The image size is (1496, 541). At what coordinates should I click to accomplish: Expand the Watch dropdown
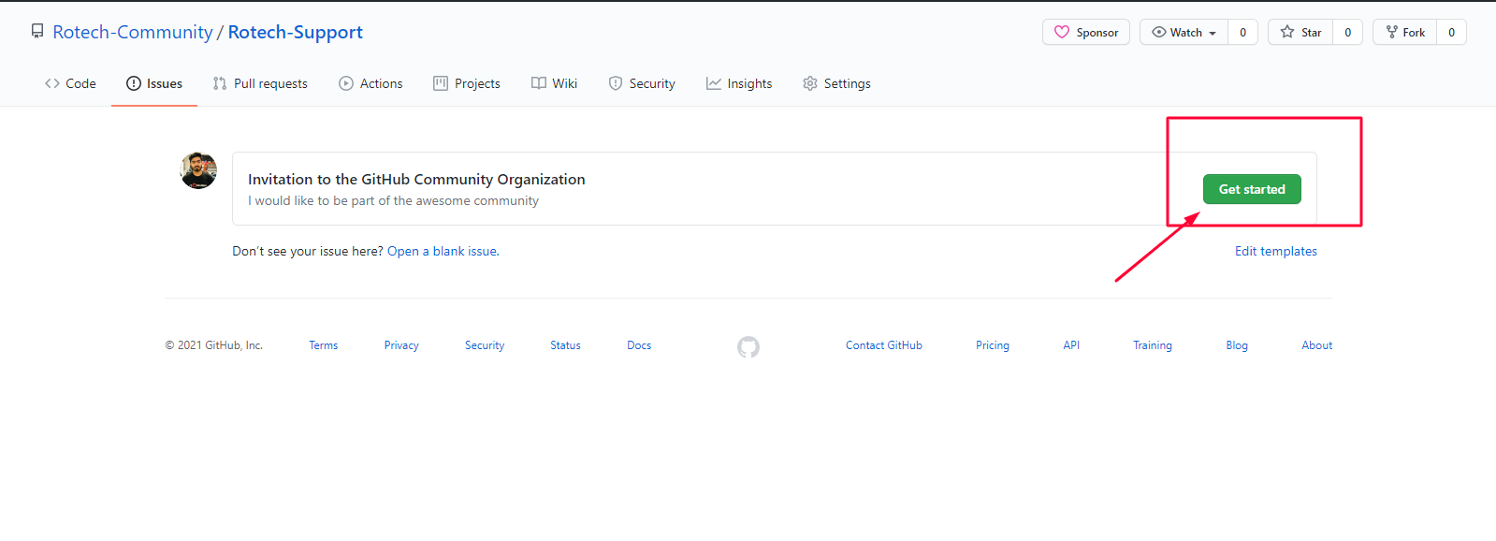(1184, 32)
